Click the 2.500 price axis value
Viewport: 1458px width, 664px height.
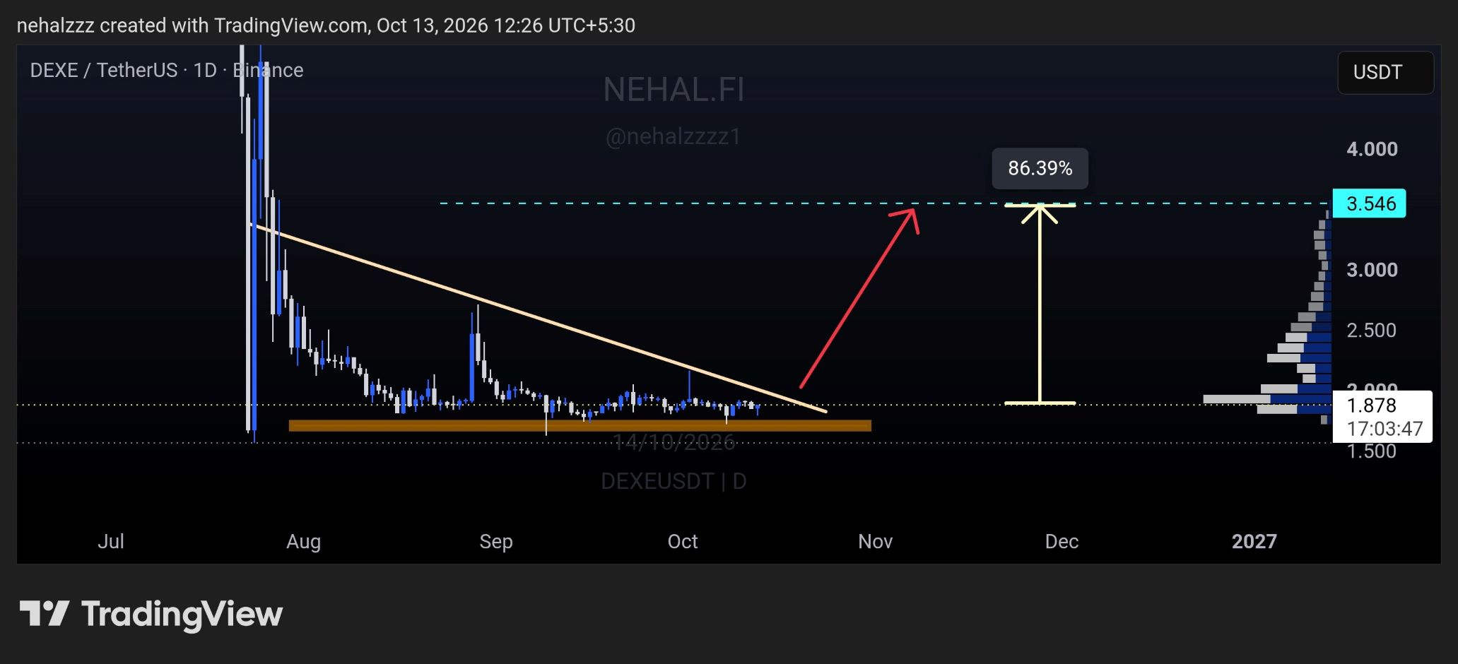click(1372, 330)
